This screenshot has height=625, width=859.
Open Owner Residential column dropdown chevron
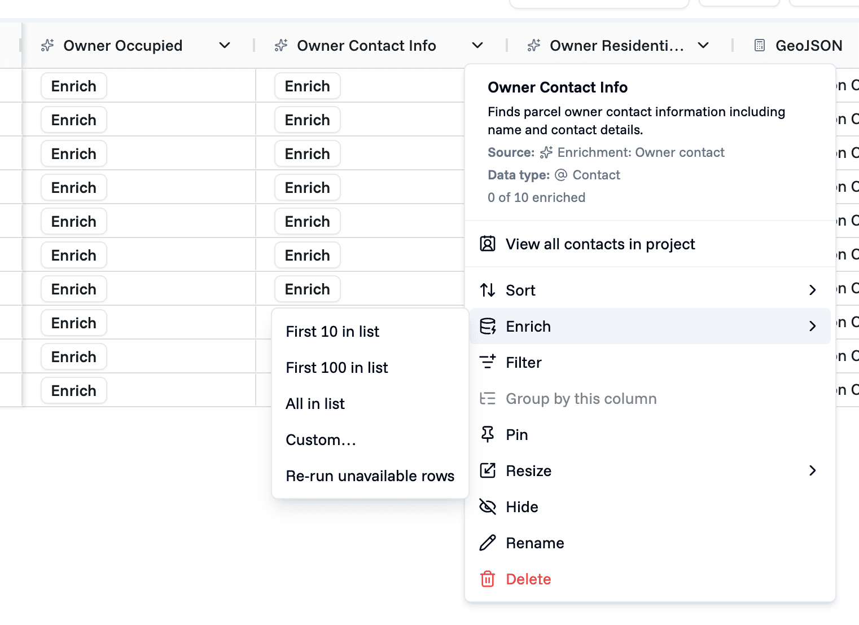(x=703, y=46)
